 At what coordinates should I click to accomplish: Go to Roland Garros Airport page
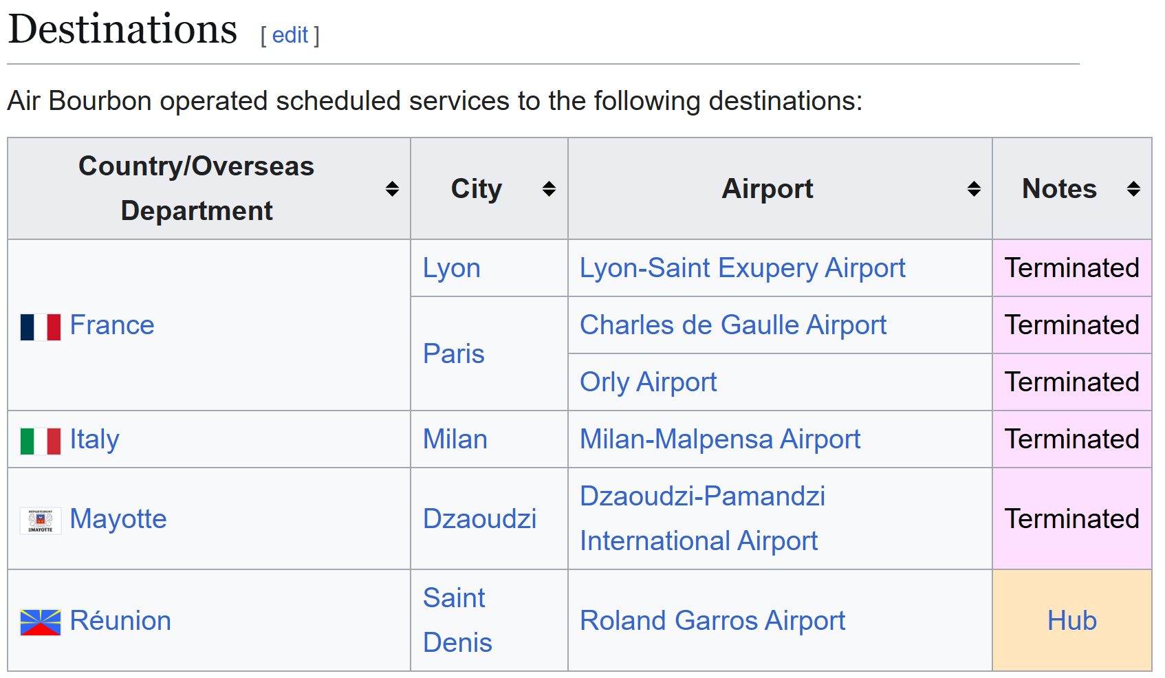[712, 621]
